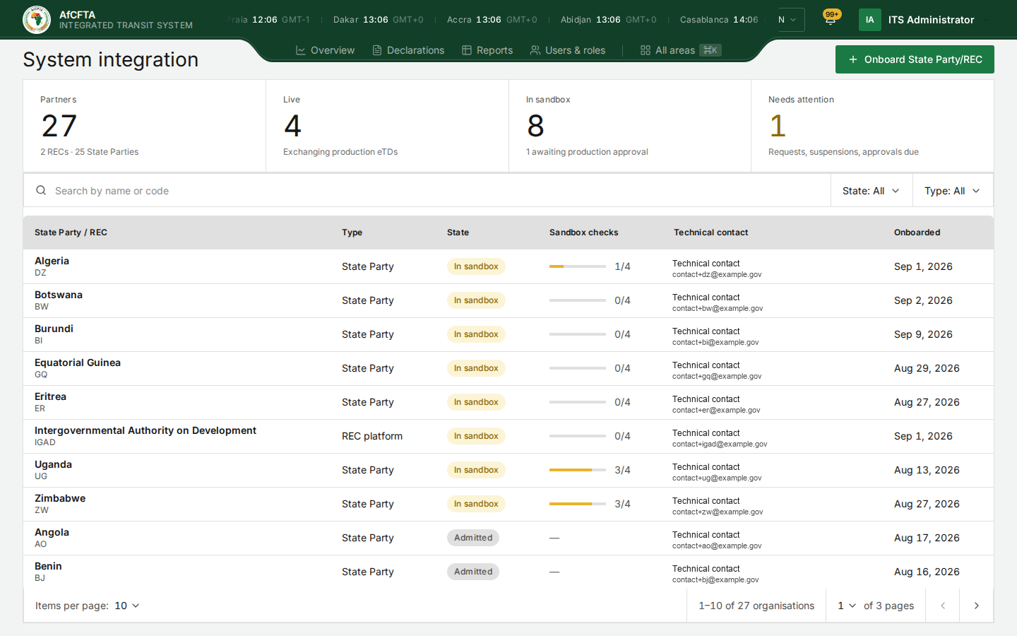Go to previous page arrow

point(942,606)
